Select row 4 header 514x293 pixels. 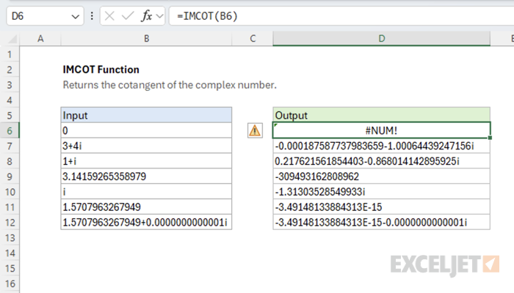coord(10,100)
